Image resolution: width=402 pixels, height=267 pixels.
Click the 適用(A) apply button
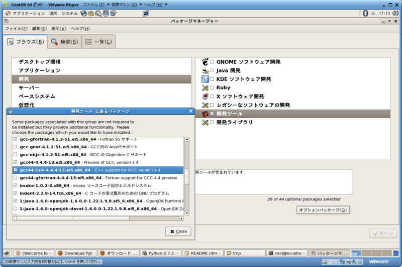coord(383,233)
